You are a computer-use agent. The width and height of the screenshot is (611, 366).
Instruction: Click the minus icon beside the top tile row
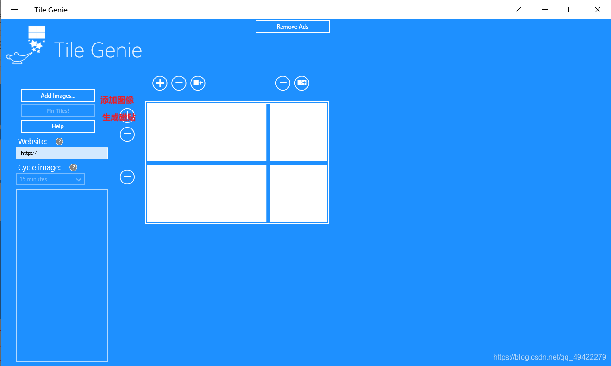click(127, 134)
